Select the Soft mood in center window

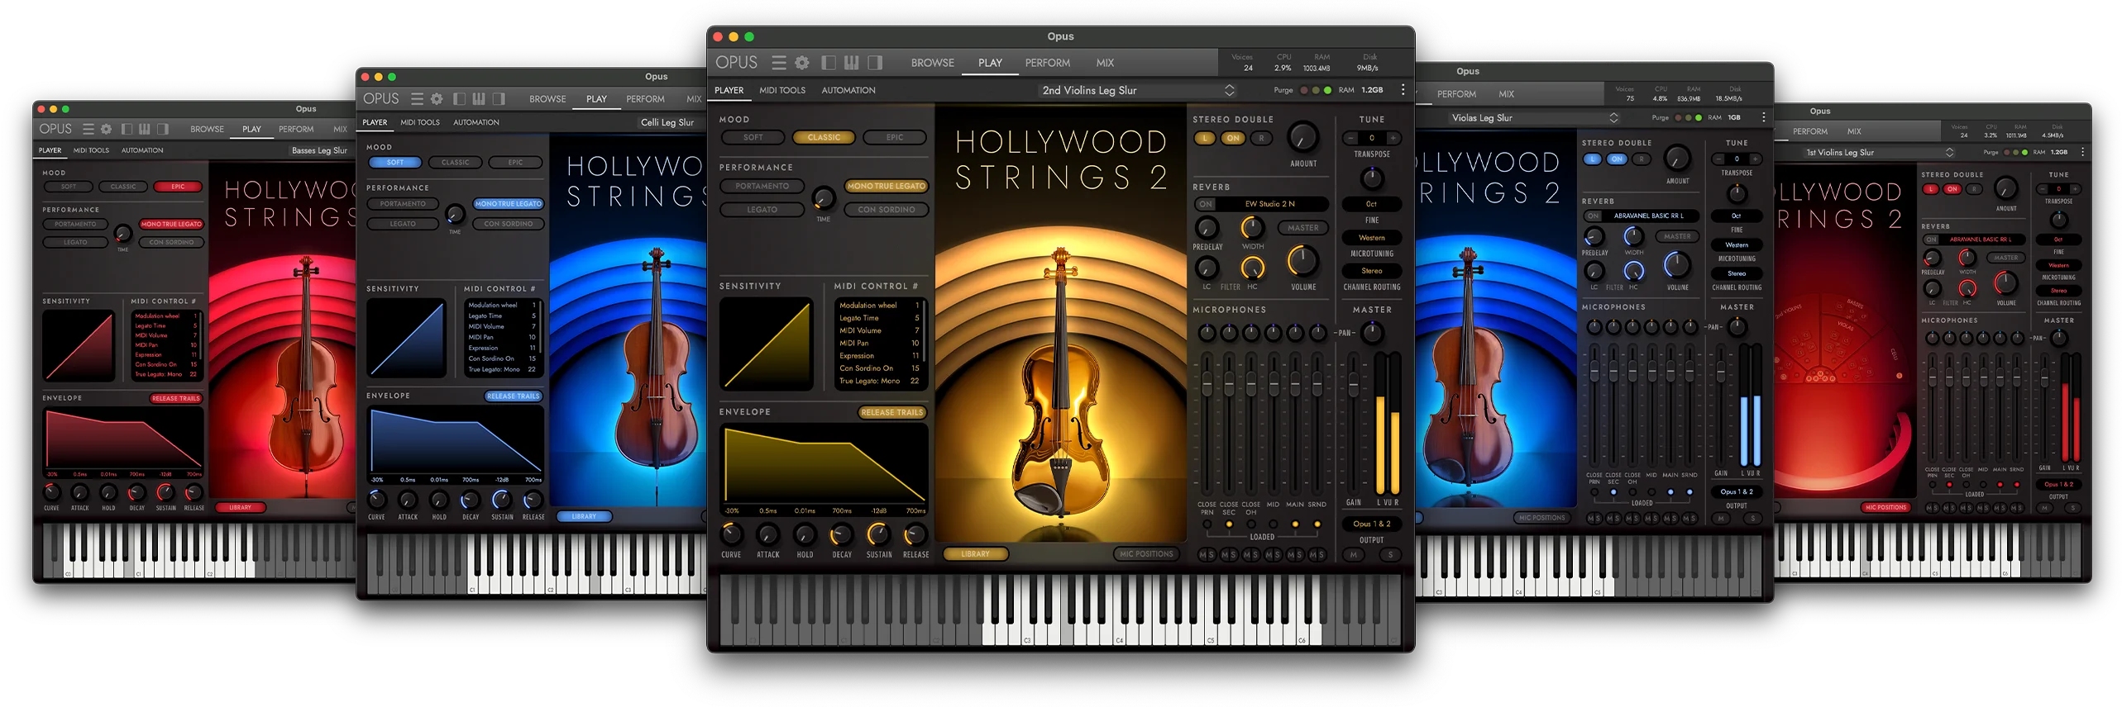pyautogui.click(x=753, y=138)
